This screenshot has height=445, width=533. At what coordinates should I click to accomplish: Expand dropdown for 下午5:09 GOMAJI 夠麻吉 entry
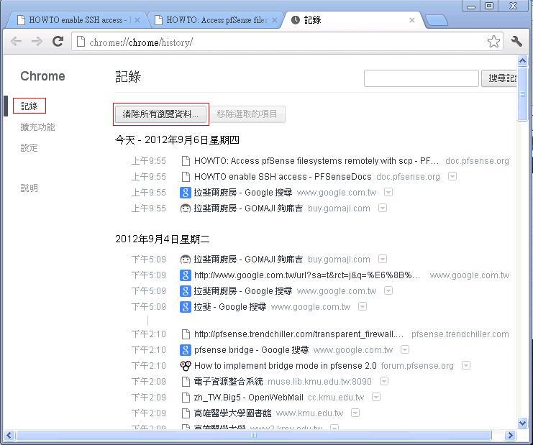383,260
